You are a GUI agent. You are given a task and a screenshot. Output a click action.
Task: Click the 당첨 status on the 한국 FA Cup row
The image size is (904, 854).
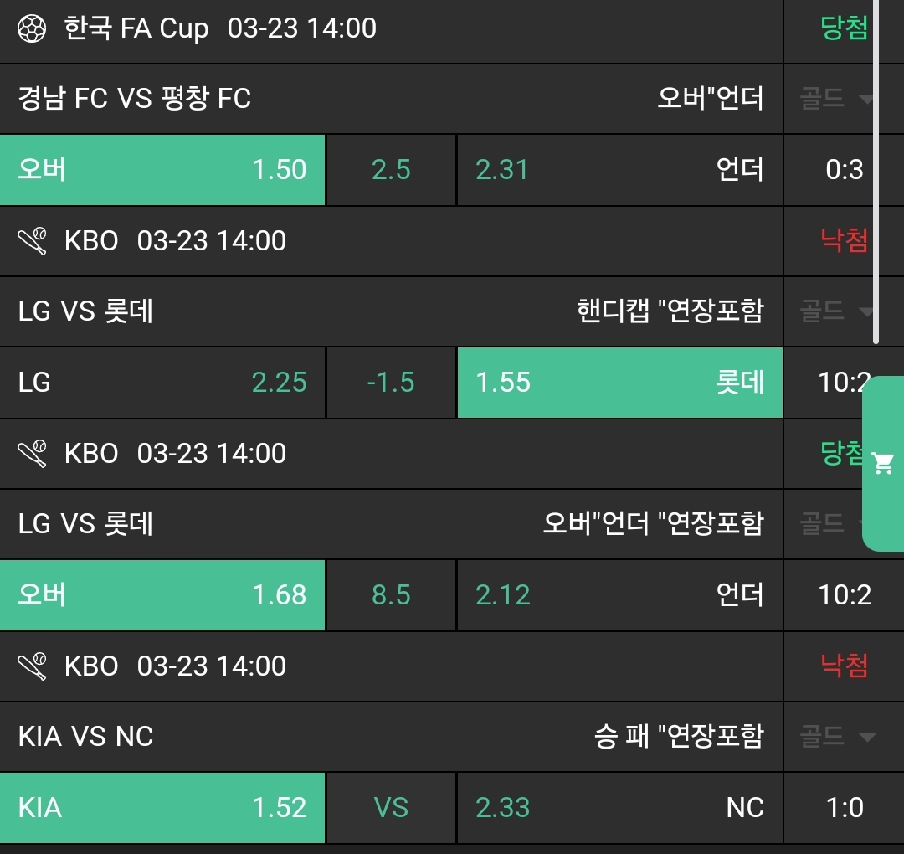(x=844, y=29)
